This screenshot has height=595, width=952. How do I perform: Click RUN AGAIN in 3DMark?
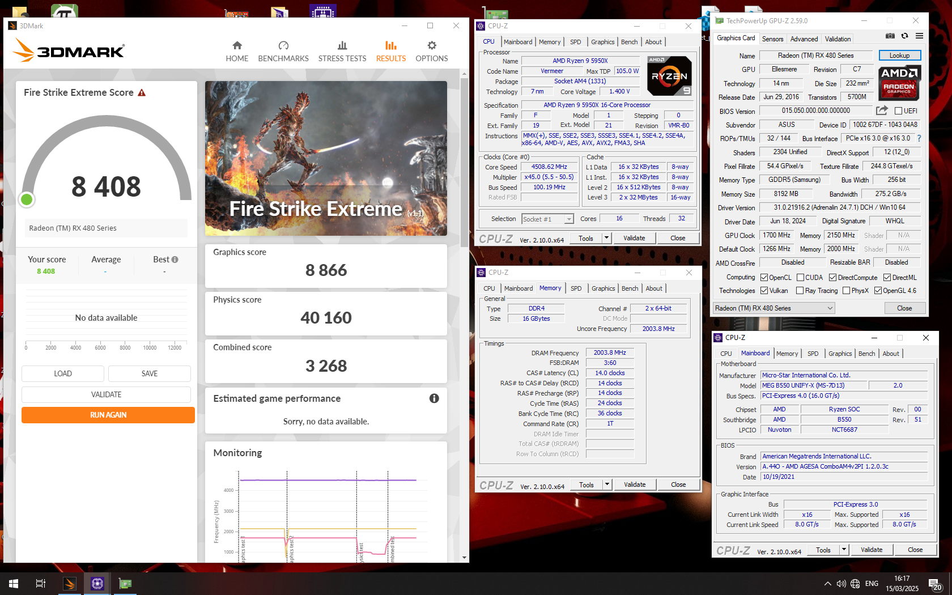[108, 415]
